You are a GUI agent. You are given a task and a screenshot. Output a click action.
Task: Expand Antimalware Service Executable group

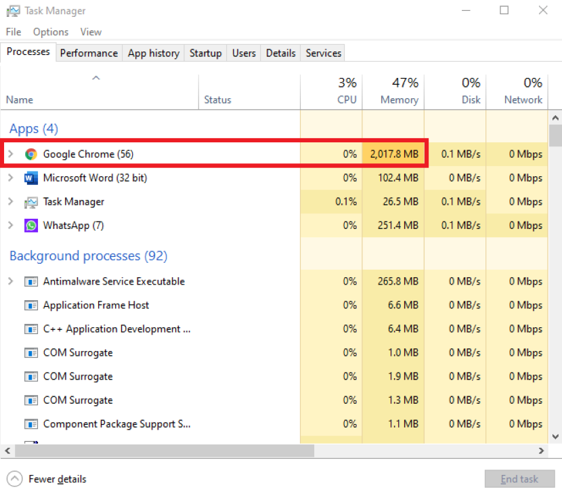tap(11, 281)
